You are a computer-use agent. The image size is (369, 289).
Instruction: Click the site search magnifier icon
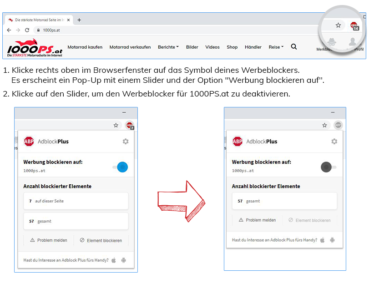[293, 46]
